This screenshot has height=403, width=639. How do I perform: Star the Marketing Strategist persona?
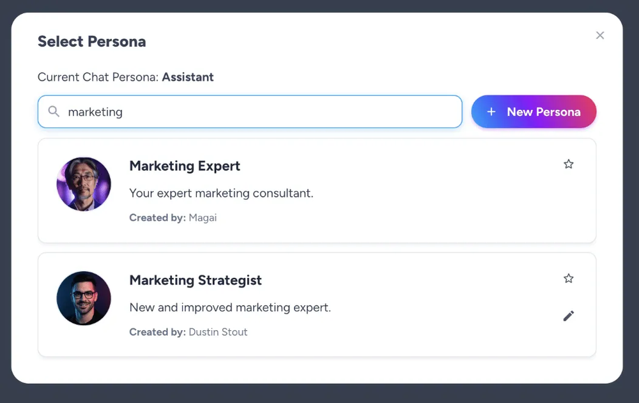click(569, 278)
